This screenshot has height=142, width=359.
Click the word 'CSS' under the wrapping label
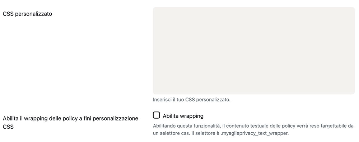8,127
